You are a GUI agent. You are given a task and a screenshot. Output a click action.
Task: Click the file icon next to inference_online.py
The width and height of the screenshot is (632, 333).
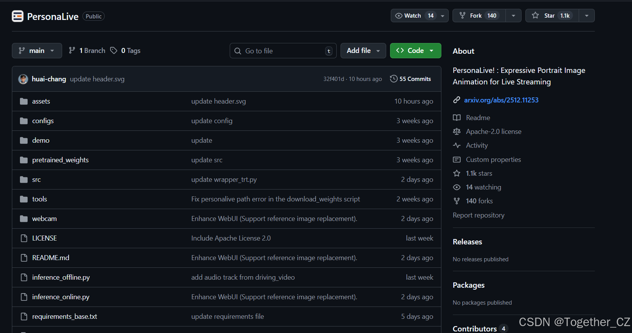pyautogui.click(x=24, y=297)
